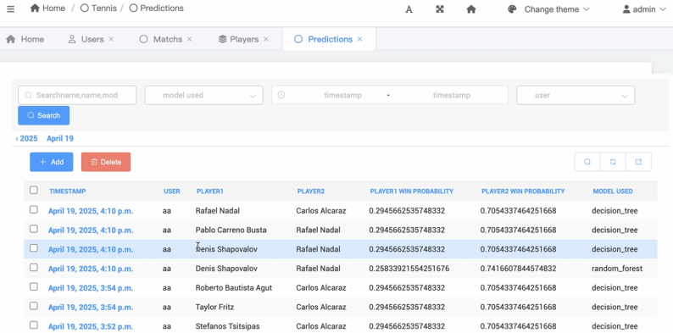Close the Predictions tab
The width and height of the screenshot is (673, 333).
[x=359, y=39]
